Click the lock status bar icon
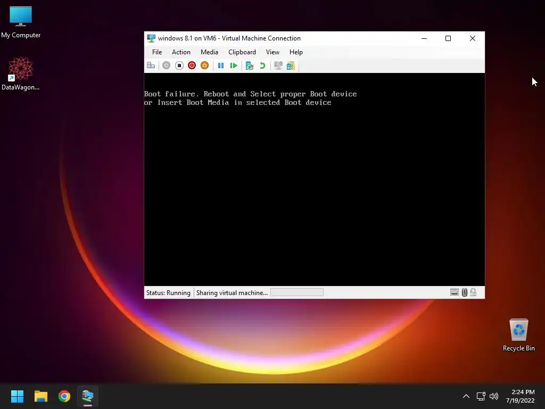Screen dimensions: 545x409 coord(473,292)
